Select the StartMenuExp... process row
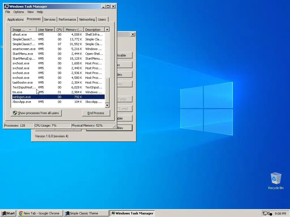Viewport: 290px width, 217px height. click(58, 58)
